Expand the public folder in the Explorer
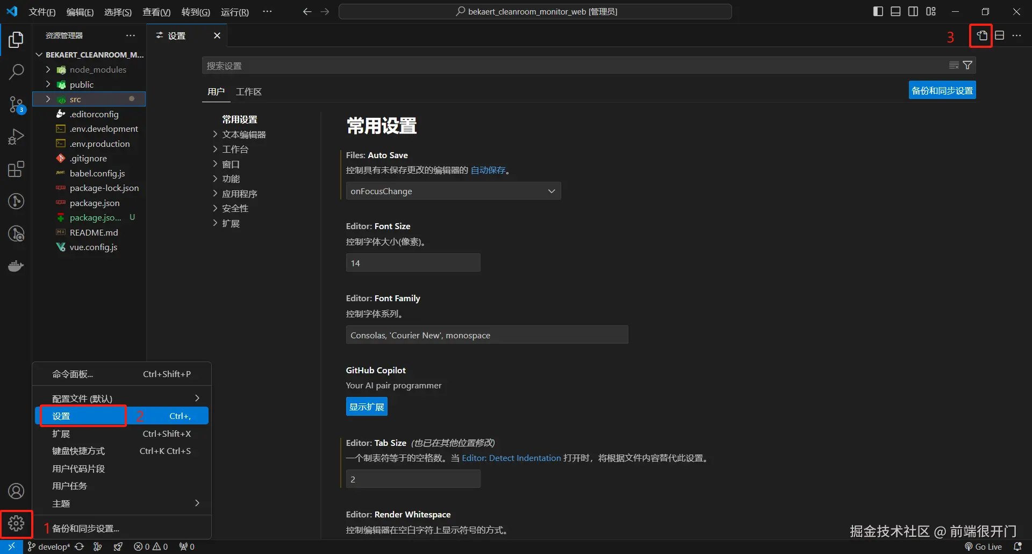The height and width of the screenshot is (554, 1032). point(48,84)
